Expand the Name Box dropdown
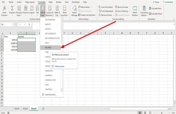The width and height of the screenshot is (176, 114). coord(12,24)
